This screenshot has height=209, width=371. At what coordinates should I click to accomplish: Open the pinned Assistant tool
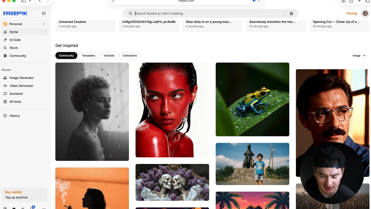pos(24,94)
